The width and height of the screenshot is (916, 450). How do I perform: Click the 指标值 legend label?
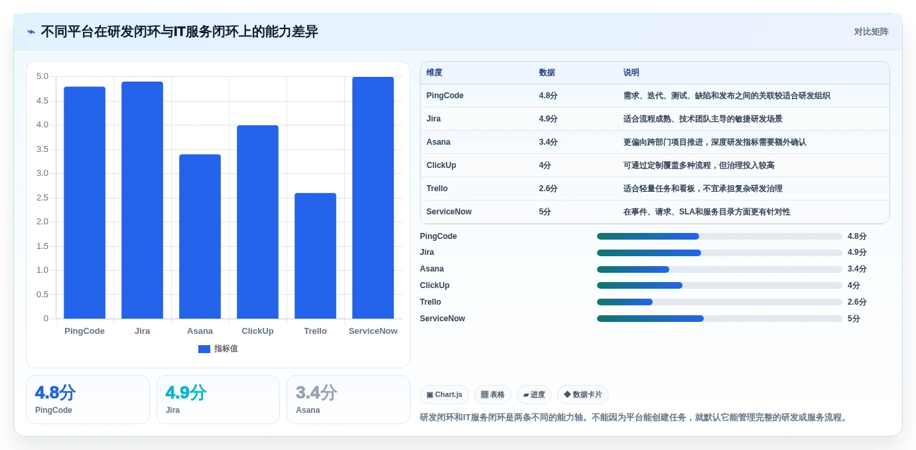point(226,349)
